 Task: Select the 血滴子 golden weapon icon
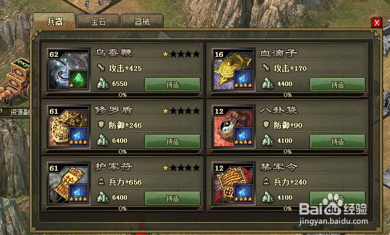[234, 70]
